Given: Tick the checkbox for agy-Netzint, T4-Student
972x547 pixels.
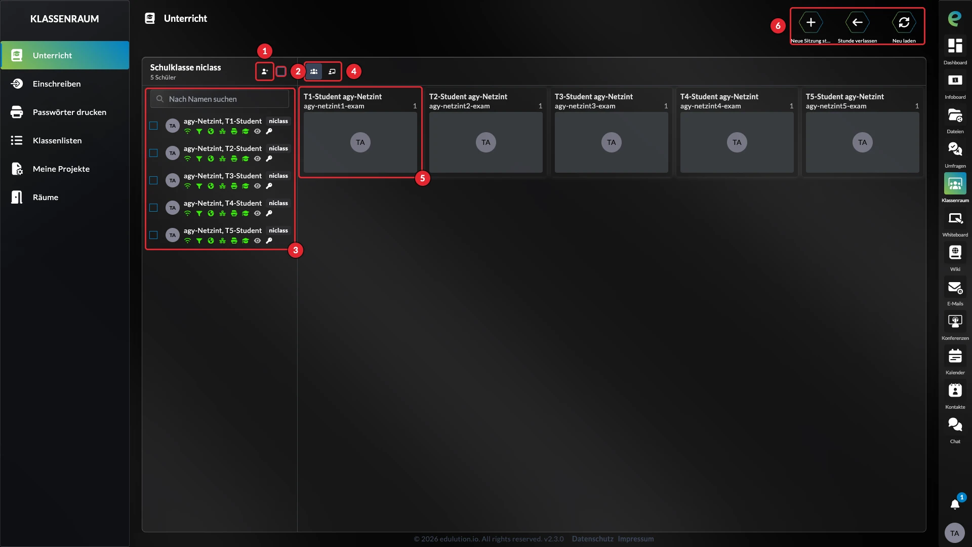Looking at the screenshot, I should coord(153,208).
